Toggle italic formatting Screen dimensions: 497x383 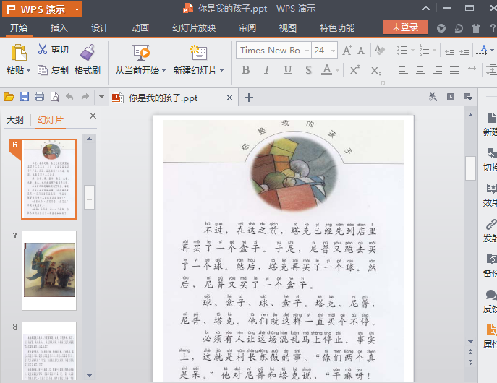[x=267, y=70]
